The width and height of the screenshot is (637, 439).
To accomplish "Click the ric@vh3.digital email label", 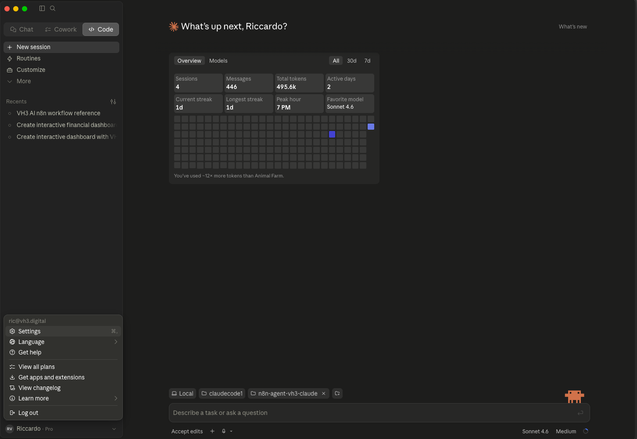I will pyautogui.click(x=27, y=321).
